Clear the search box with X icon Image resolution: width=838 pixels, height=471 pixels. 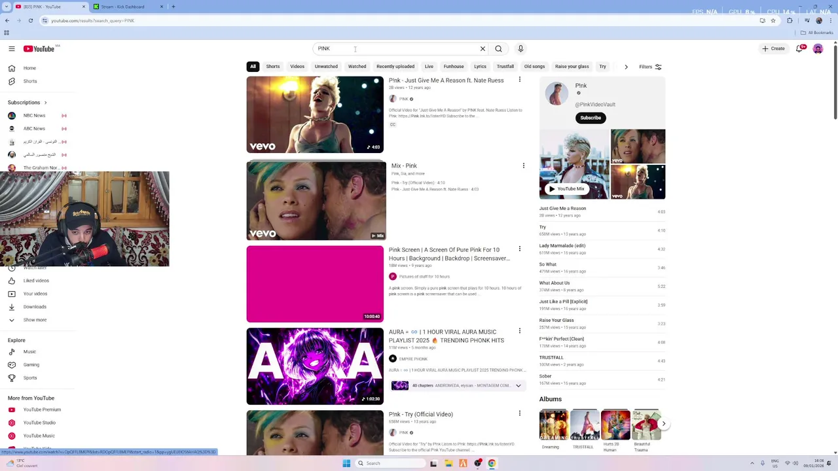[x=483, y=48]
